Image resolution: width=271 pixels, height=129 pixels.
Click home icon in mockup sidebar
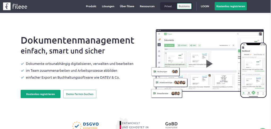point(159,40)
